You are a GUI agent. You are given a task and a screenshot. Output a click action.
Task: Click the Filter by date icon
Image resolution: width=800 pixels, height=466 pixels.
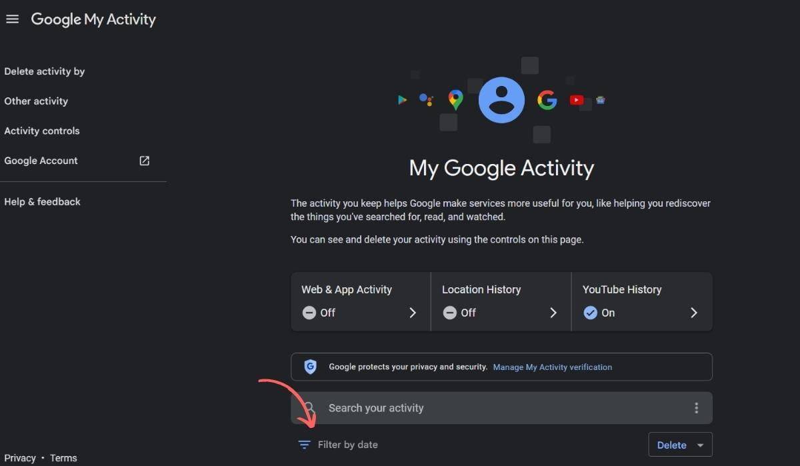[304, 445]
